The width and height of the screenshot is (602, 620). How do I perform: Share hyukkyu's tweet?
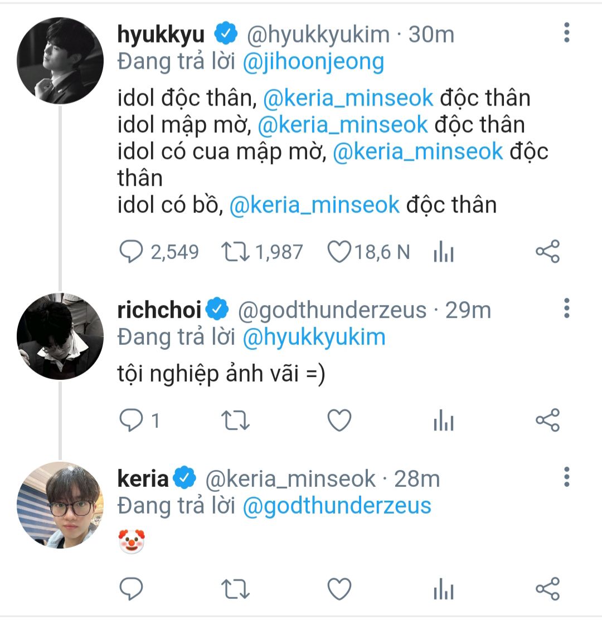click(547, 252)
